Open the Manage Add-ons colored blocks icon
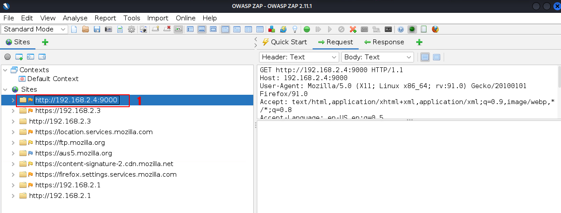 pos(272,29)
